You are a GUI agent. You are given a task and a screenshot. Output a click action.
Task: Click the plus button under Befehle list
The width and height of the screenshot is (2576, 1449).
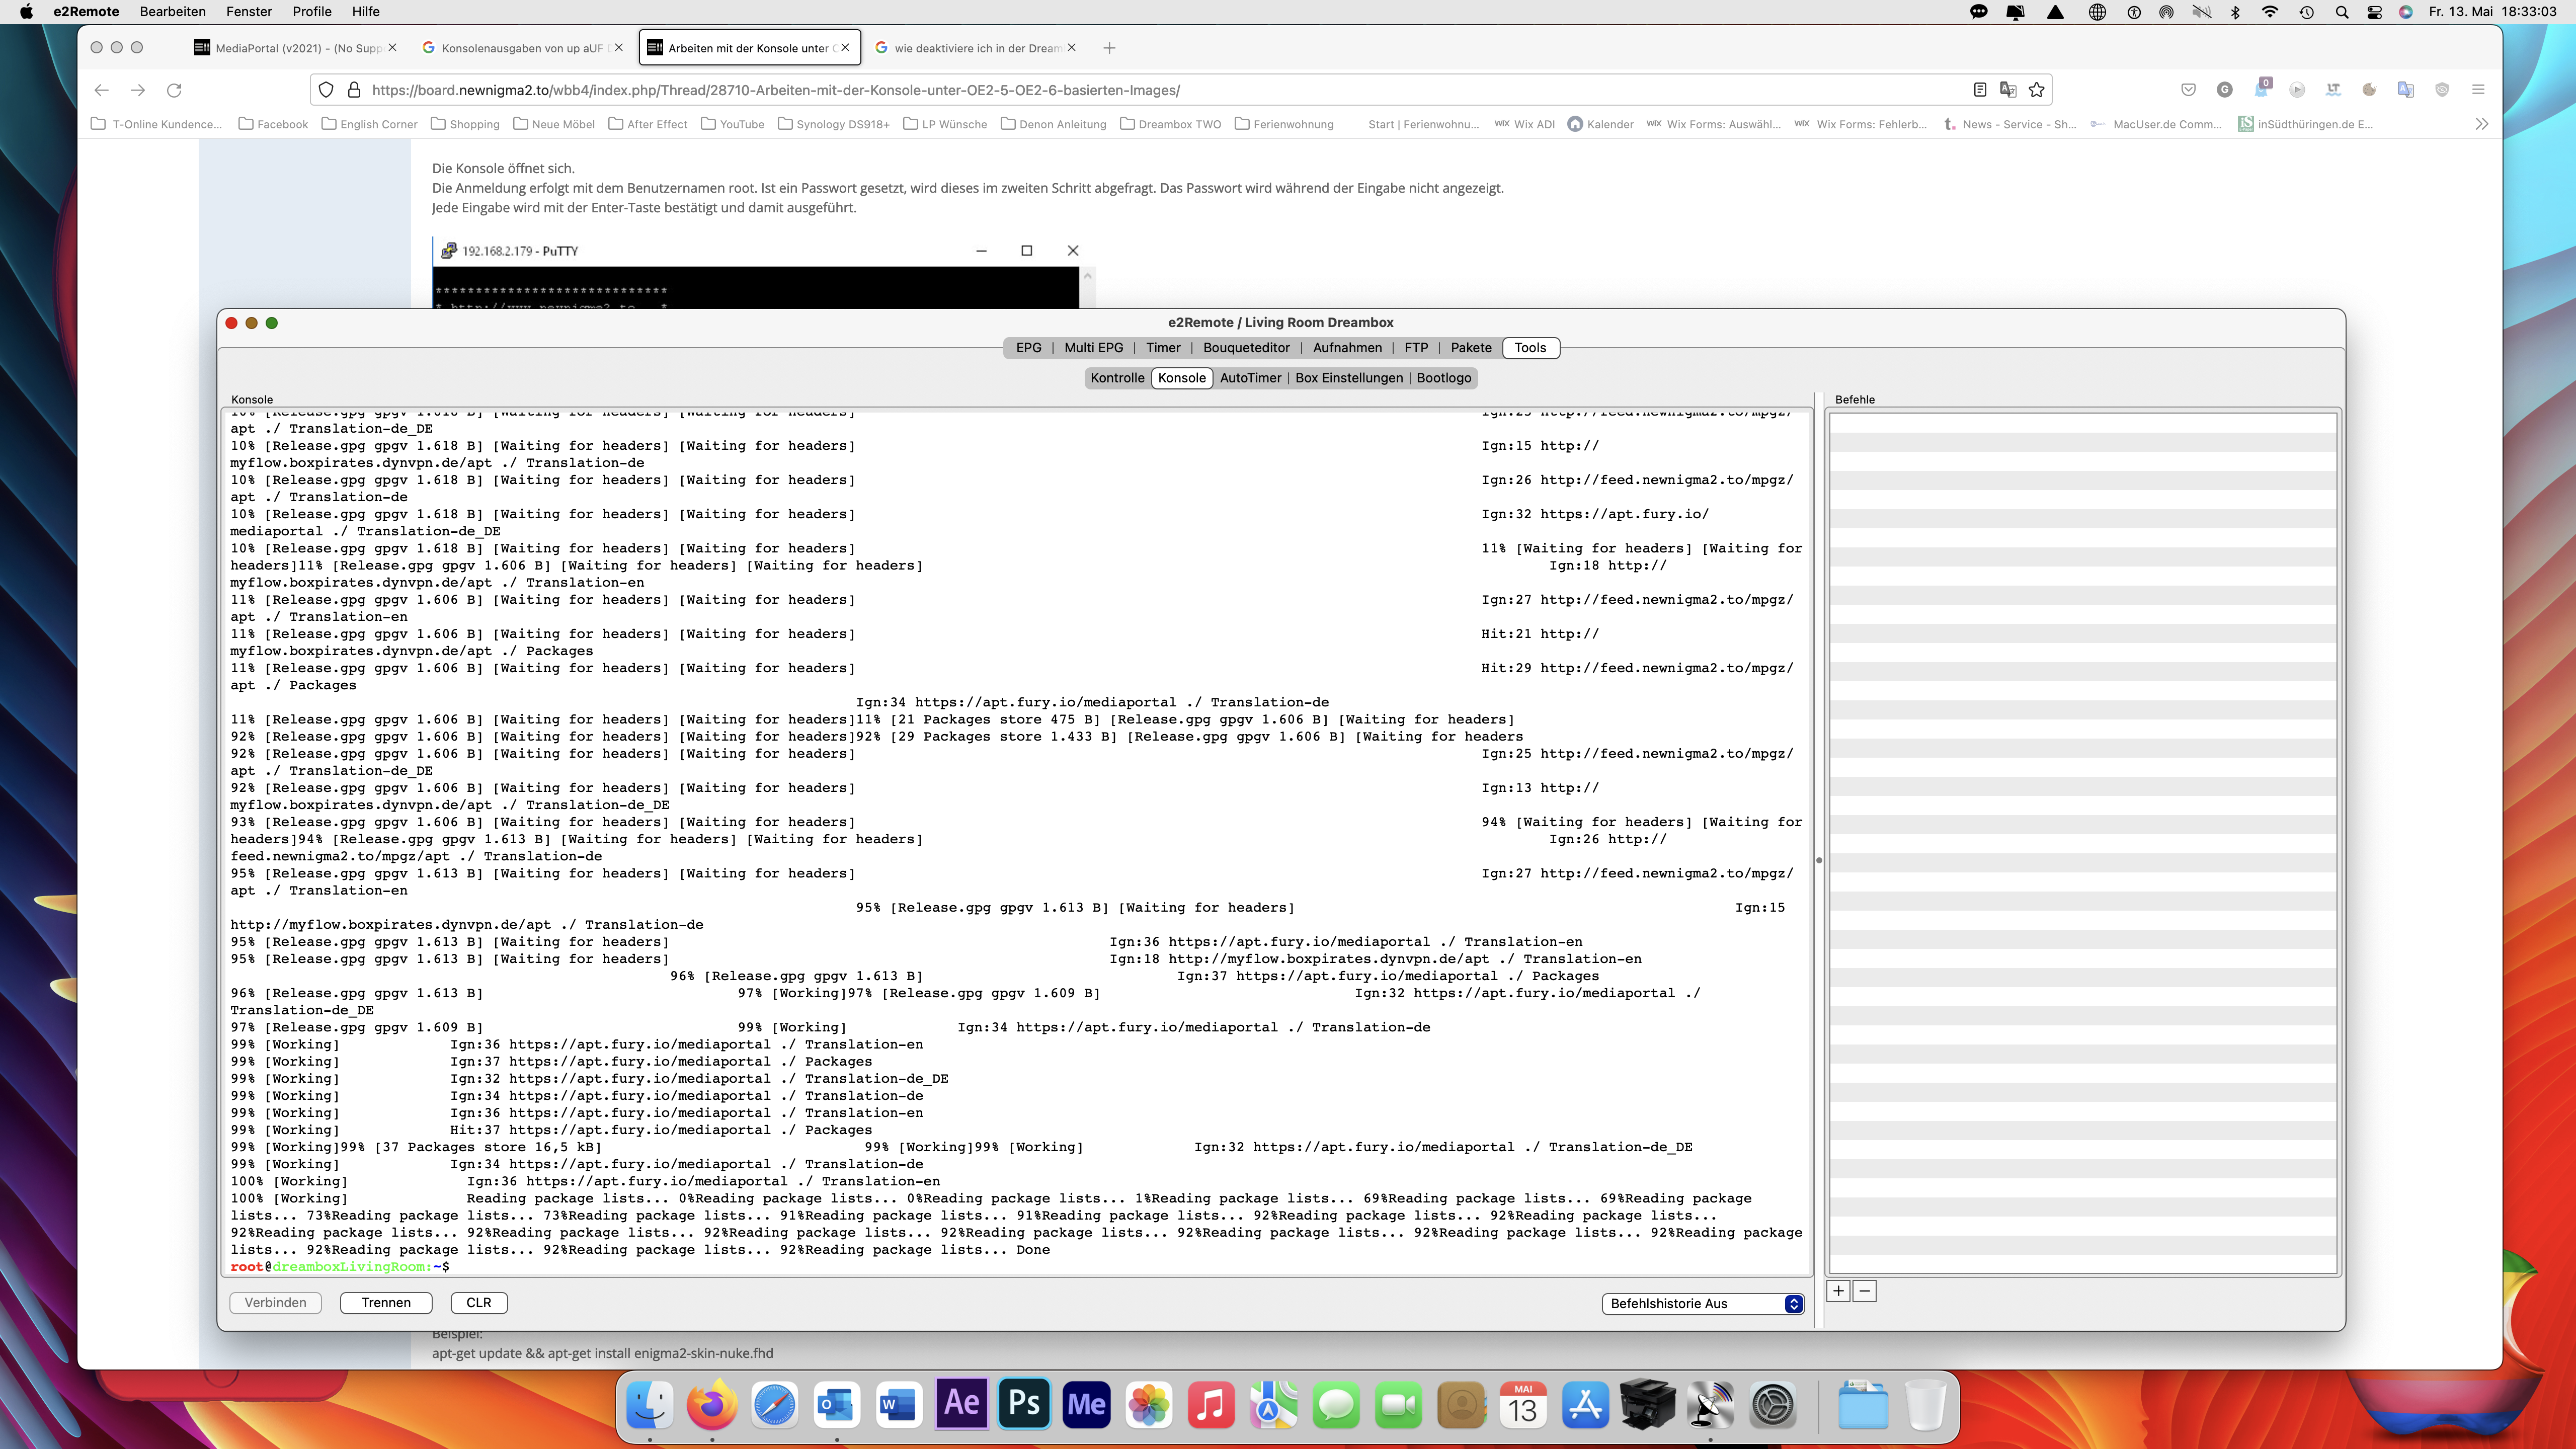click(1838, 1291)
